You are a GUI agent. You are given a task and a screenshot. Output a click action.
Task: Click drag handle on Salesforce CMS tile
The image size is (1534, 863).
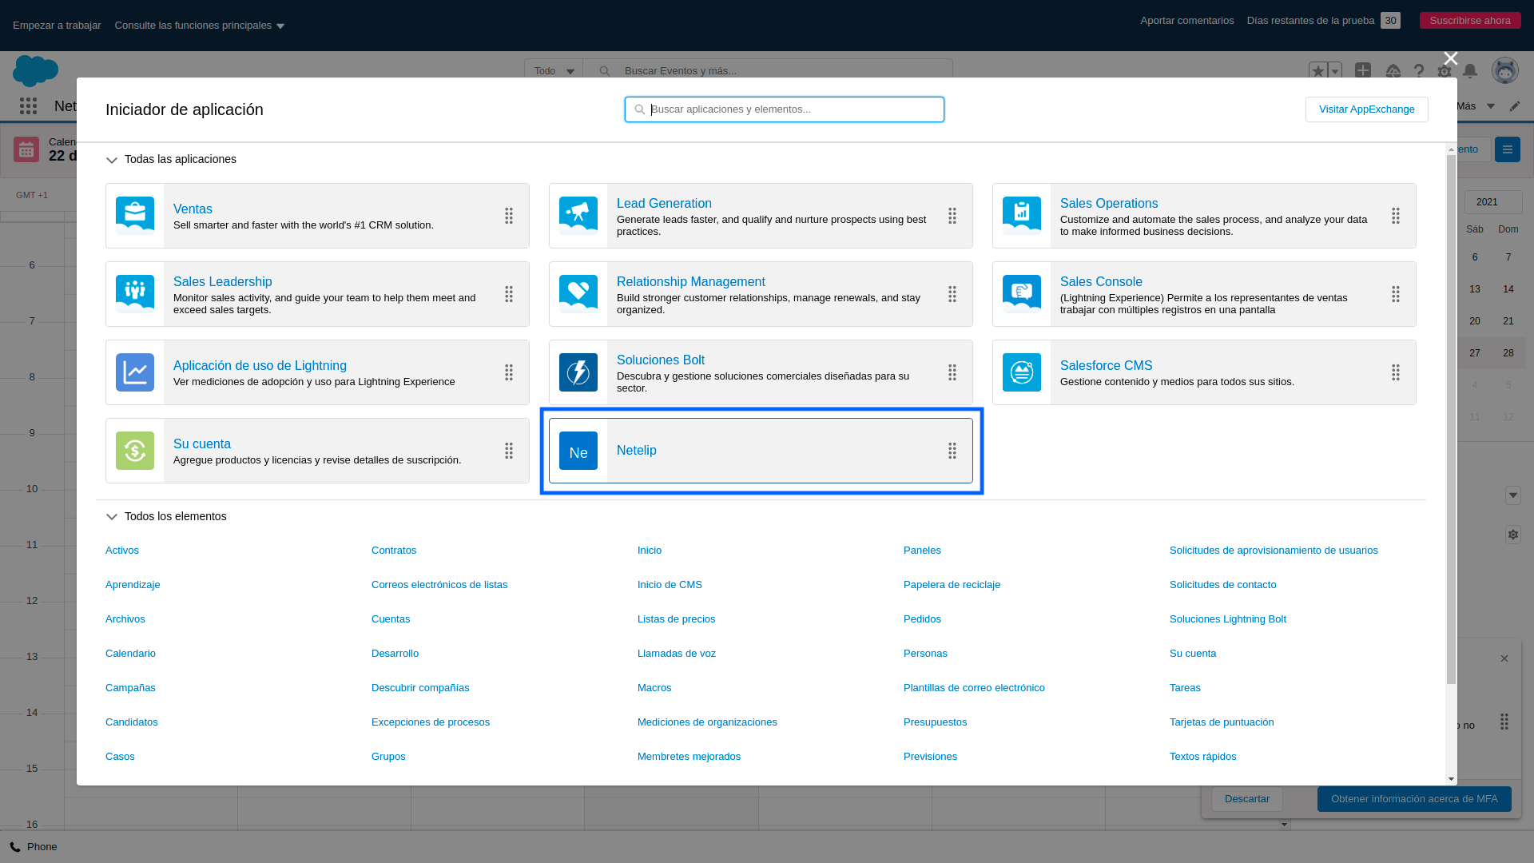(1396, 372)
